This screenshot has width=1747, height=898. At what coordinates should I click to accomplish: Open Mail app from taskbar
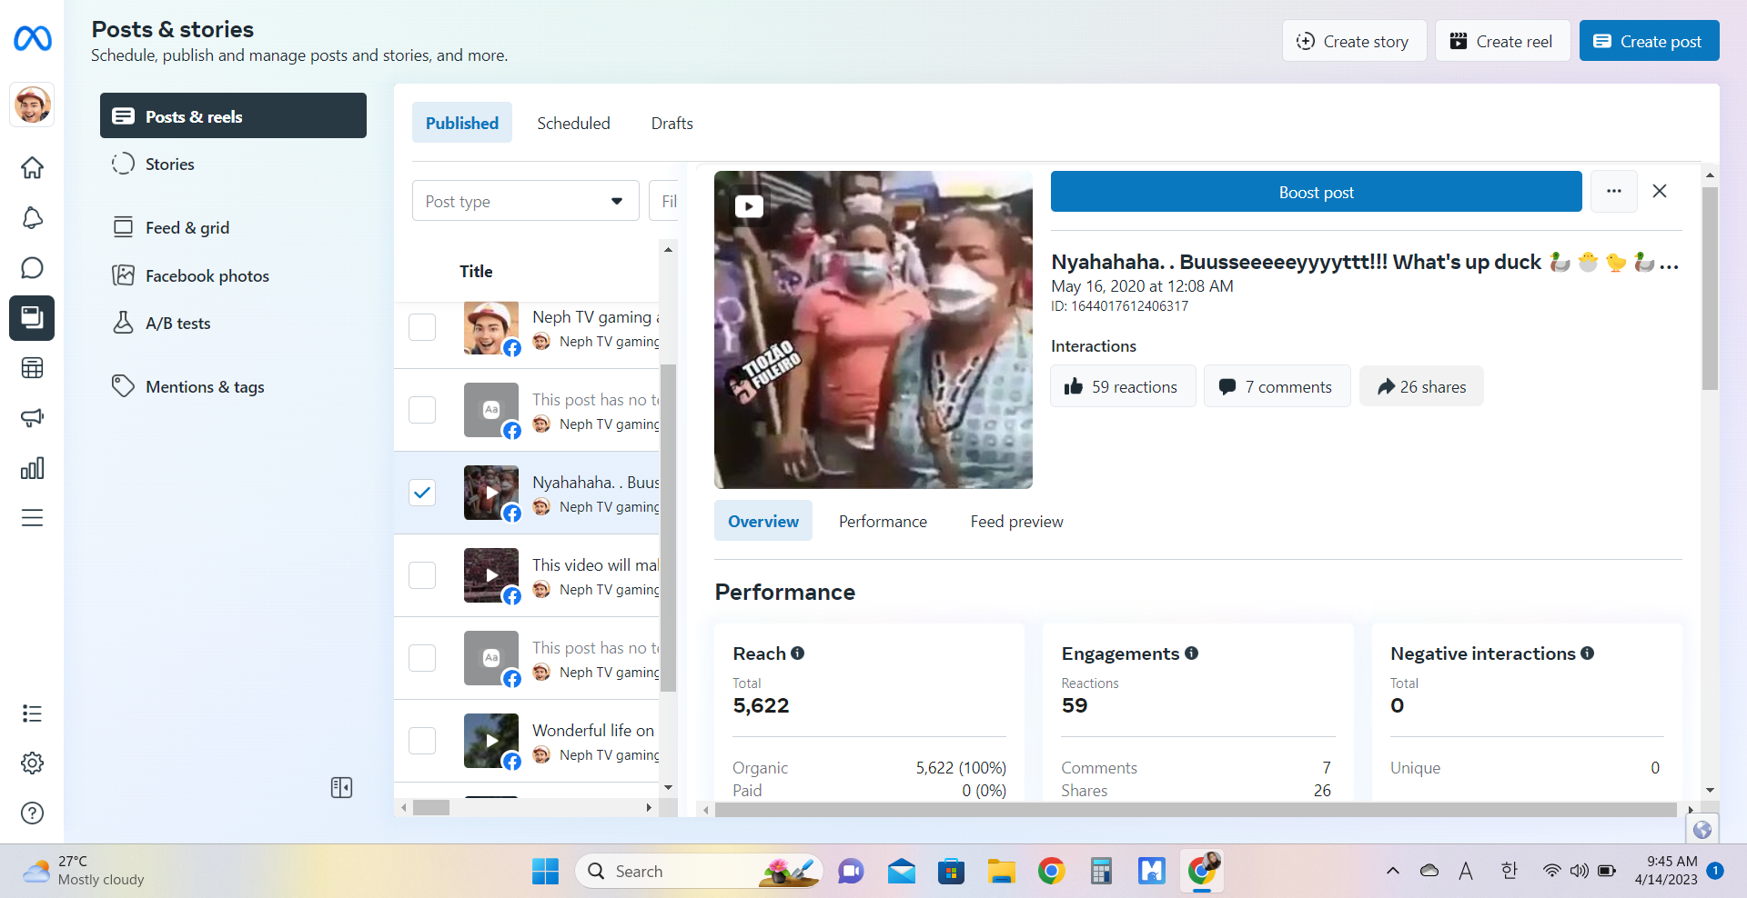[901, 872]
